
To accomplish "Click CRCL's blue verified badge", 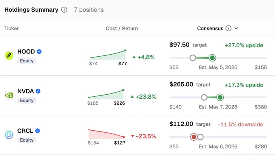I will (x=38, y=131).
